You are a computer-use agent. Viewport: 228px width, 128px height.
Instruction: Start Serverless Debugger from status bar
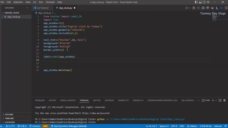69,126
